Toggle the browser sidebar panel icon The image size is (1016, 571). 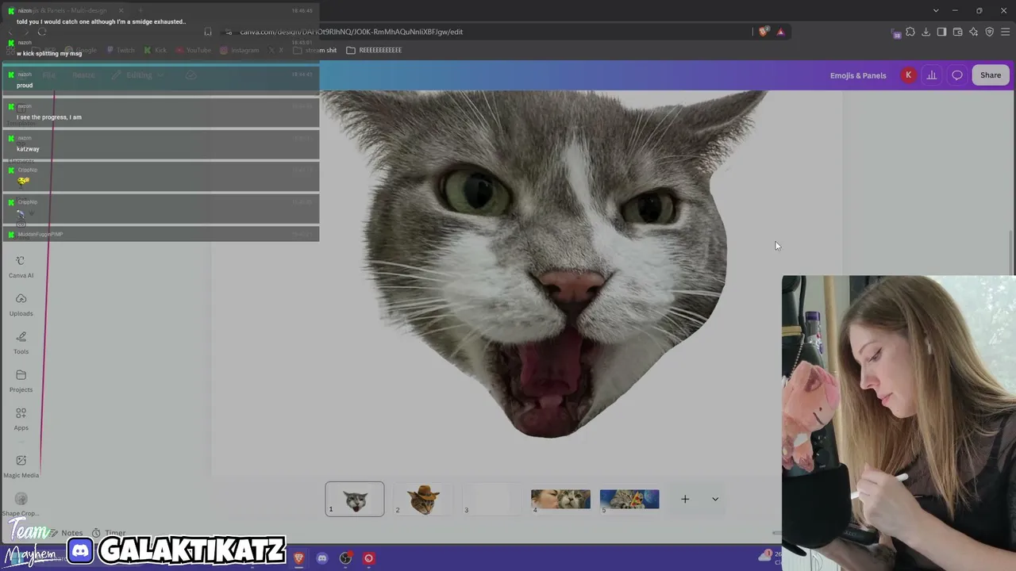tap(941, 32)
